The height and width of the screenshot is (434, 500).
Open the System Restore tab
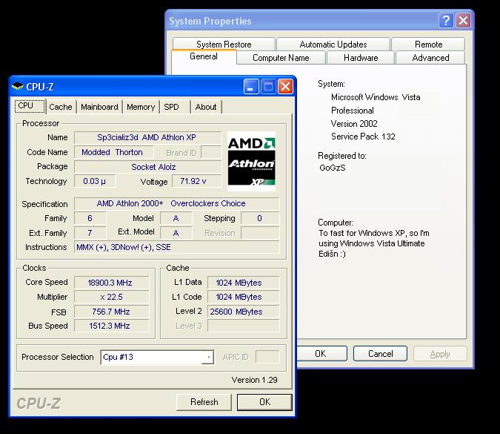click(x=224, y=45)
